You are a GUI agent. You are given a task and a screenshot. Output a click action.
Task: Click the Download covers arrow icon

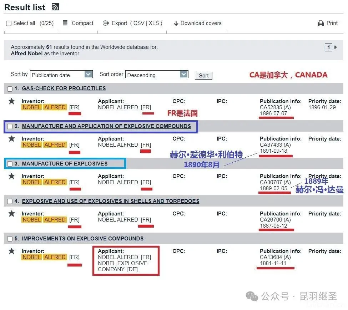pos(176,24)
